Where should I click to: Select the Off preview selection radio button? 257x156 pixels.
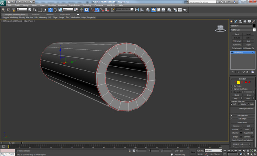(232, 104)
